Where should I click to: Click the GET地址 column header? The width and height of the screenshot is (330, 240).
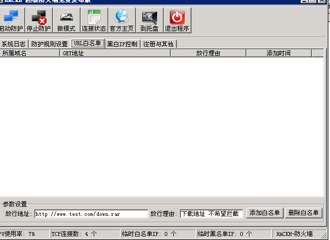(x=115, y=53)
